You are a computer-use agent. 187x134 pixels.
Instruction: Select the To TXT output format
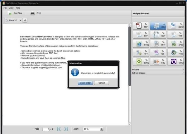(x=175, y=35)
